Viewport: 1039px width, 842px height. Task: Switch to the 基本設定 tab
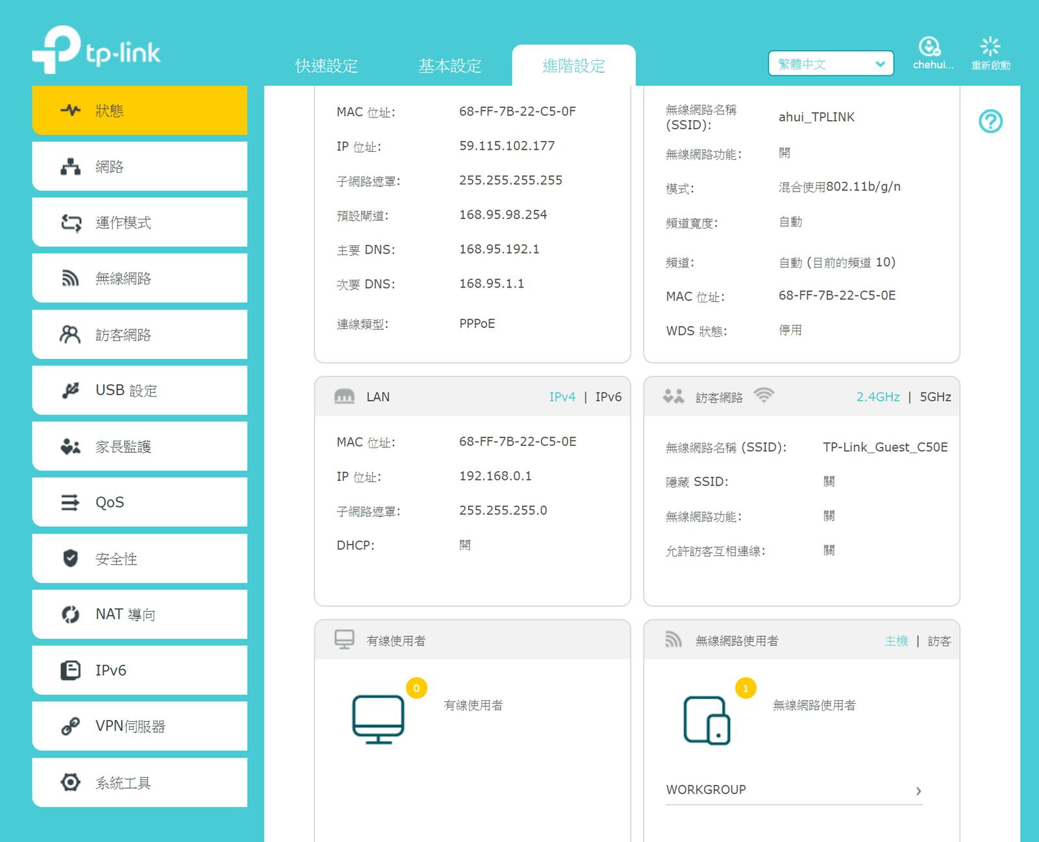449,66
